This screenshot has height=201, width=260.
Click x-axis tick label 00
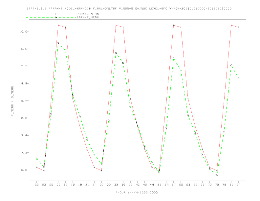click(x=37, y=185)
